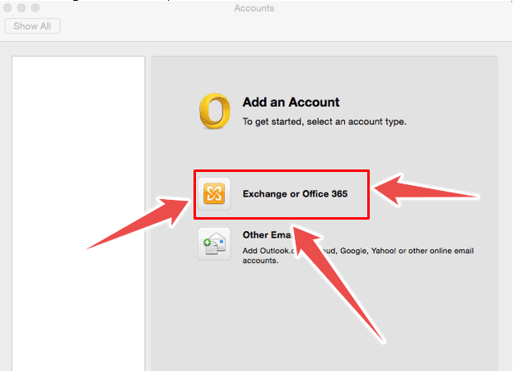Click the Accounts window title
Image resolution: width=513 pixels, height=371 pixels.
pos(254,8)
